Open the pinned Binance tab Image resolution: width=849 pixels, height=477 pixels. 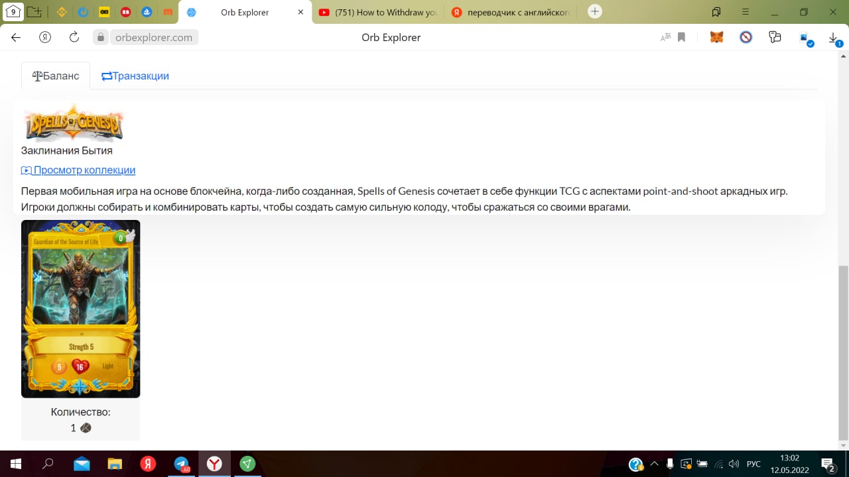62,12
